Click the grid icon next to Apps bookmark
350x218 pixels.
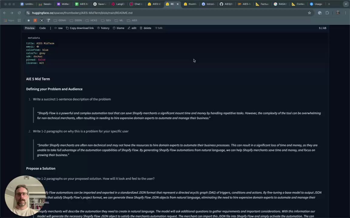coord(19,20)
